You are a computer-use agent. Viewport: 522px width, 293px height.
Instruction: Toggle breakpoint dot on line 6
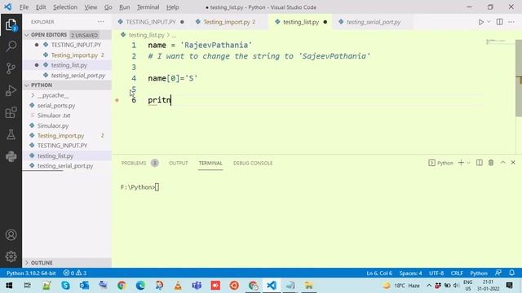(117, 100)
